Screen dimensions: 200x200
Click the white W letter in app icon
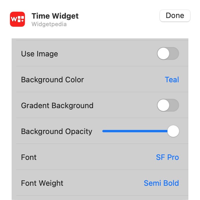click(x=14, y=19)
